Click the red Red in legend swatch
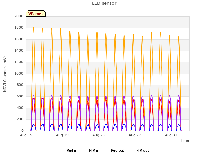Screen dimensions: 209x157 coord(62,151)
